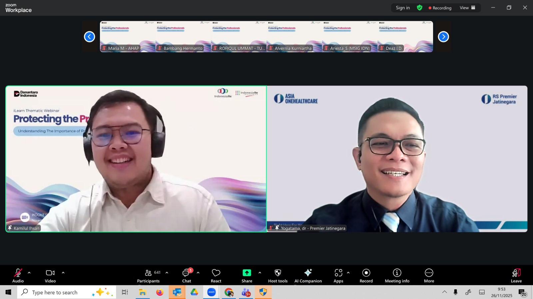
Task: Open the View layout menu
Action: (467, 8)
